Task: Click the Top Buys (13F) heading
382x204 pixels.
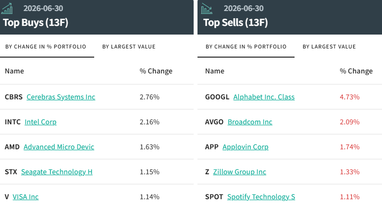Action: tap(36, 23)
